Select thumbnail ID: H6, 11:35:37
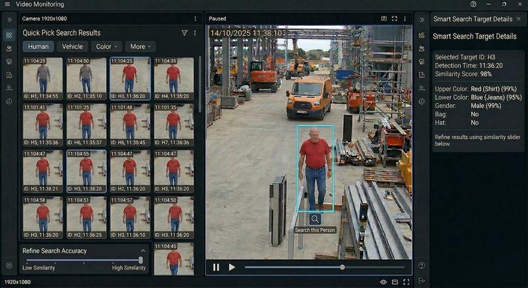 [x=86, y=125]
